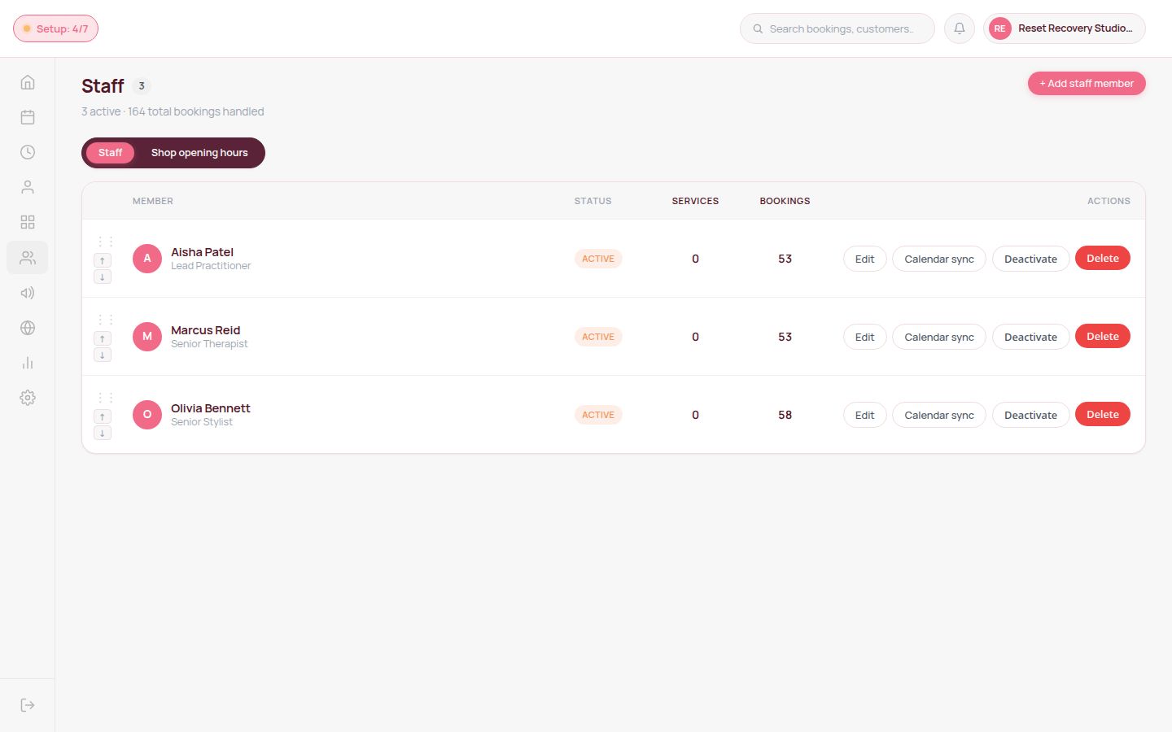Open the grid services sidebar icon
This screenshot has height=732, width=1172.
pos(28,222)
